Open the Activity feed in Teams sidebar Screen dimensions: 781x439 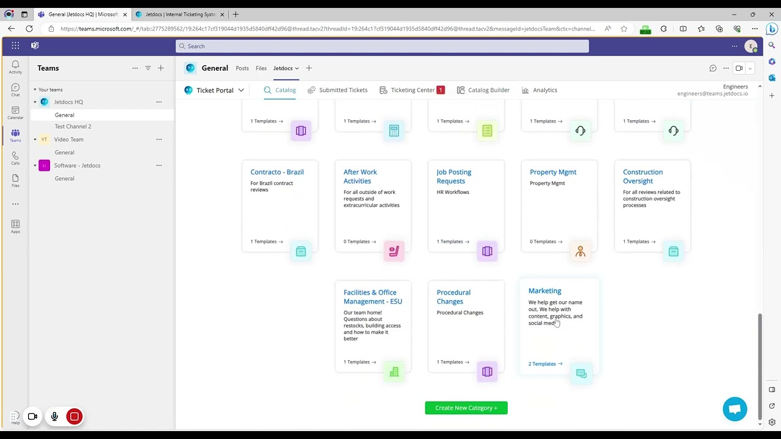15,67
